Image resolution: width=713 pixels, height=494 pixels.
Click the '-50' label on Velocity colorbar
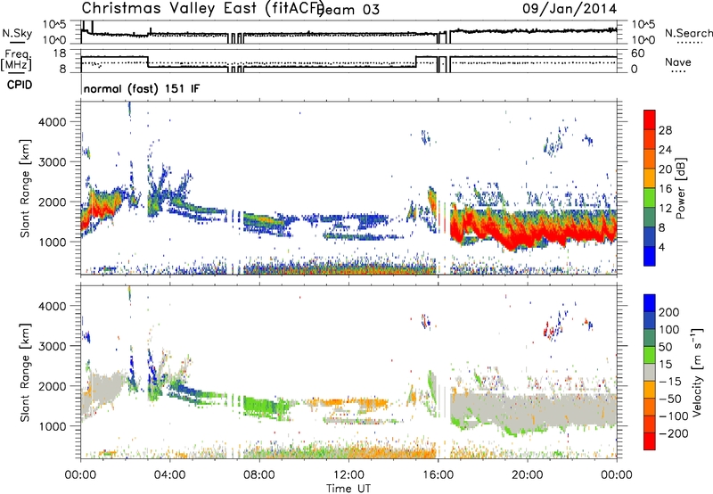coord(670,399)
